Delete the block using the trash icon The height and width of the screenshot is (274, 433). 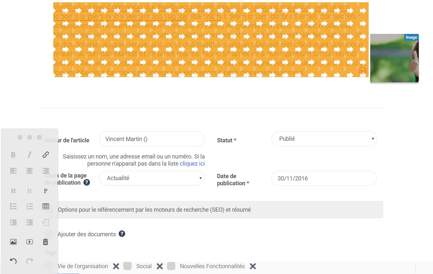pyautogui.click(x=46, y=242)
